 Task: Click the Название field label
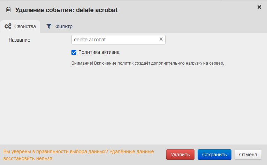20,40
